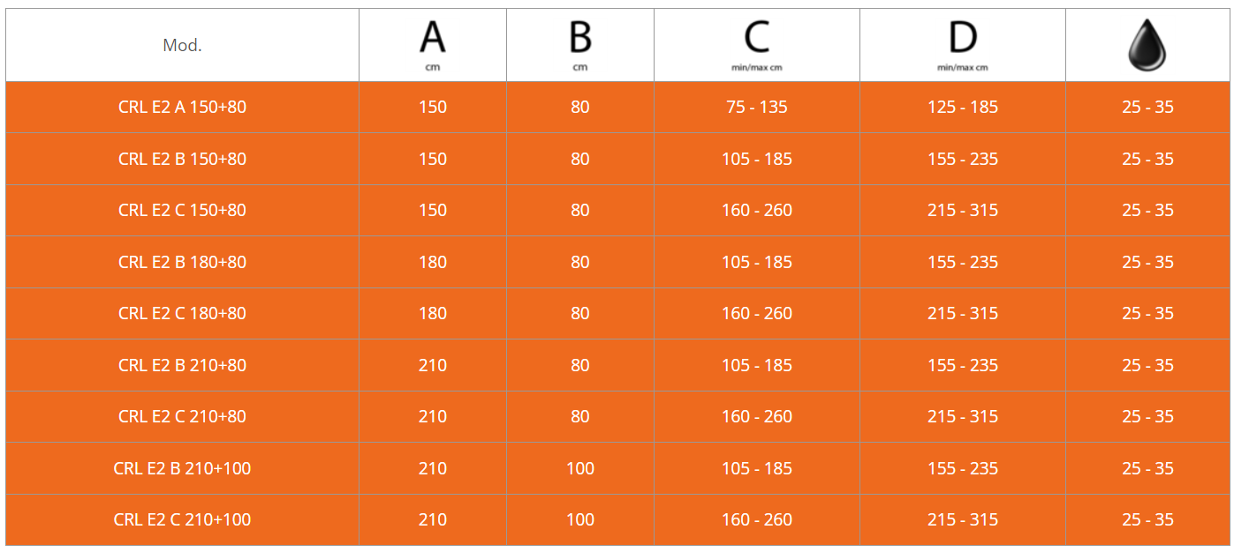
Task: Select model CRL E2 C 210+80
Action: click(182, 416)
